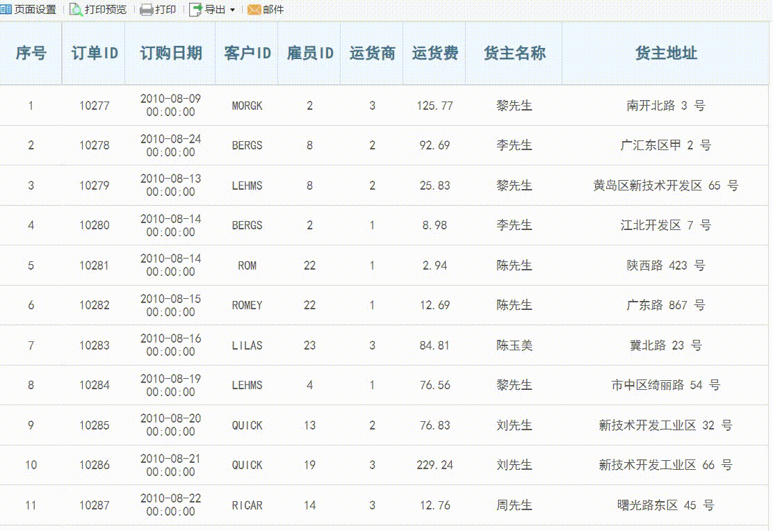Click date 2010-08-24 00:00:00
The image size is (773, 531).
pos(170,145)
